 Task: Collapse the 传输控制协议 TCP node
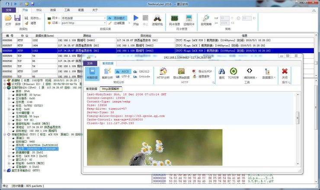[5, 135]
